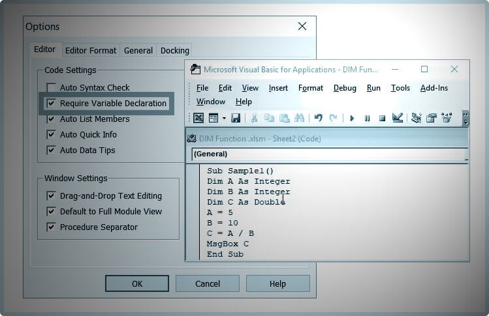Enable Auto Syntax Check checkbox
This screenshot has height=316, width=489.
[x=51, y=87]
